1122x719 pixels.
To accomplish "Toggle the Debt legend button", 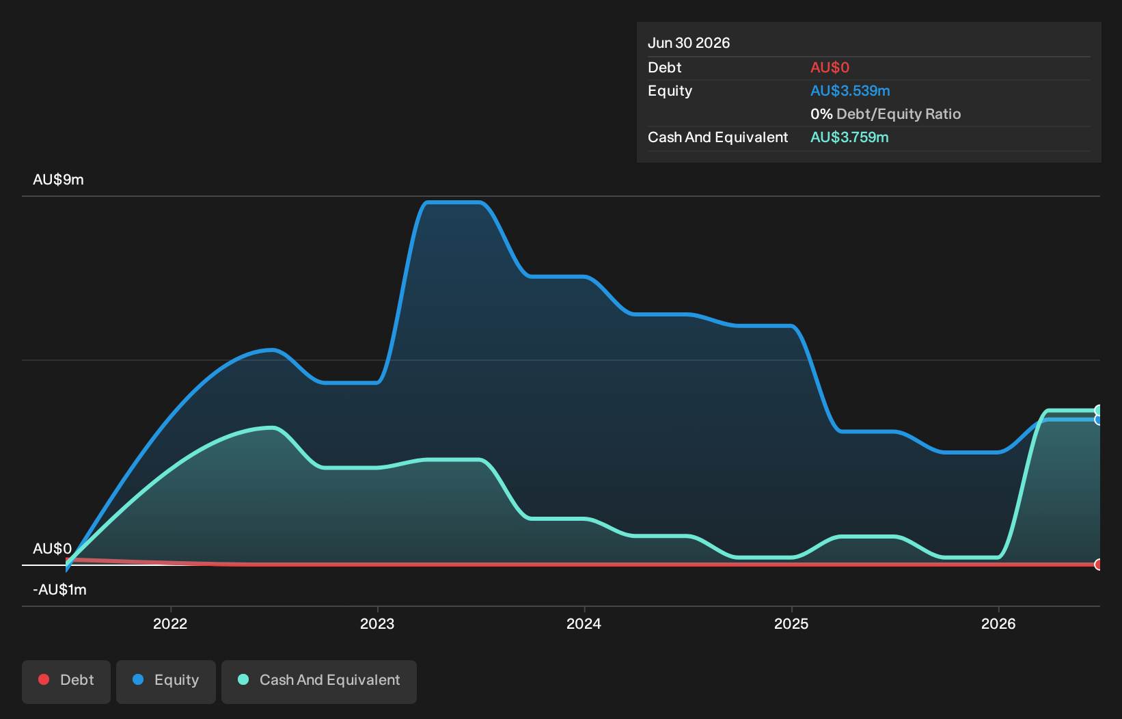I will (66, 681).
